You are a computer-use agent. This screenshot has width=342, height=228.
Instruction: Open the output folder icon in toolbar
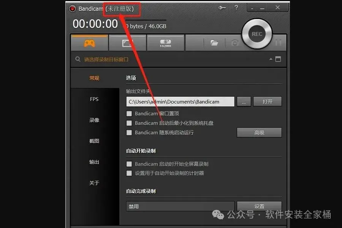pos(214,43)
